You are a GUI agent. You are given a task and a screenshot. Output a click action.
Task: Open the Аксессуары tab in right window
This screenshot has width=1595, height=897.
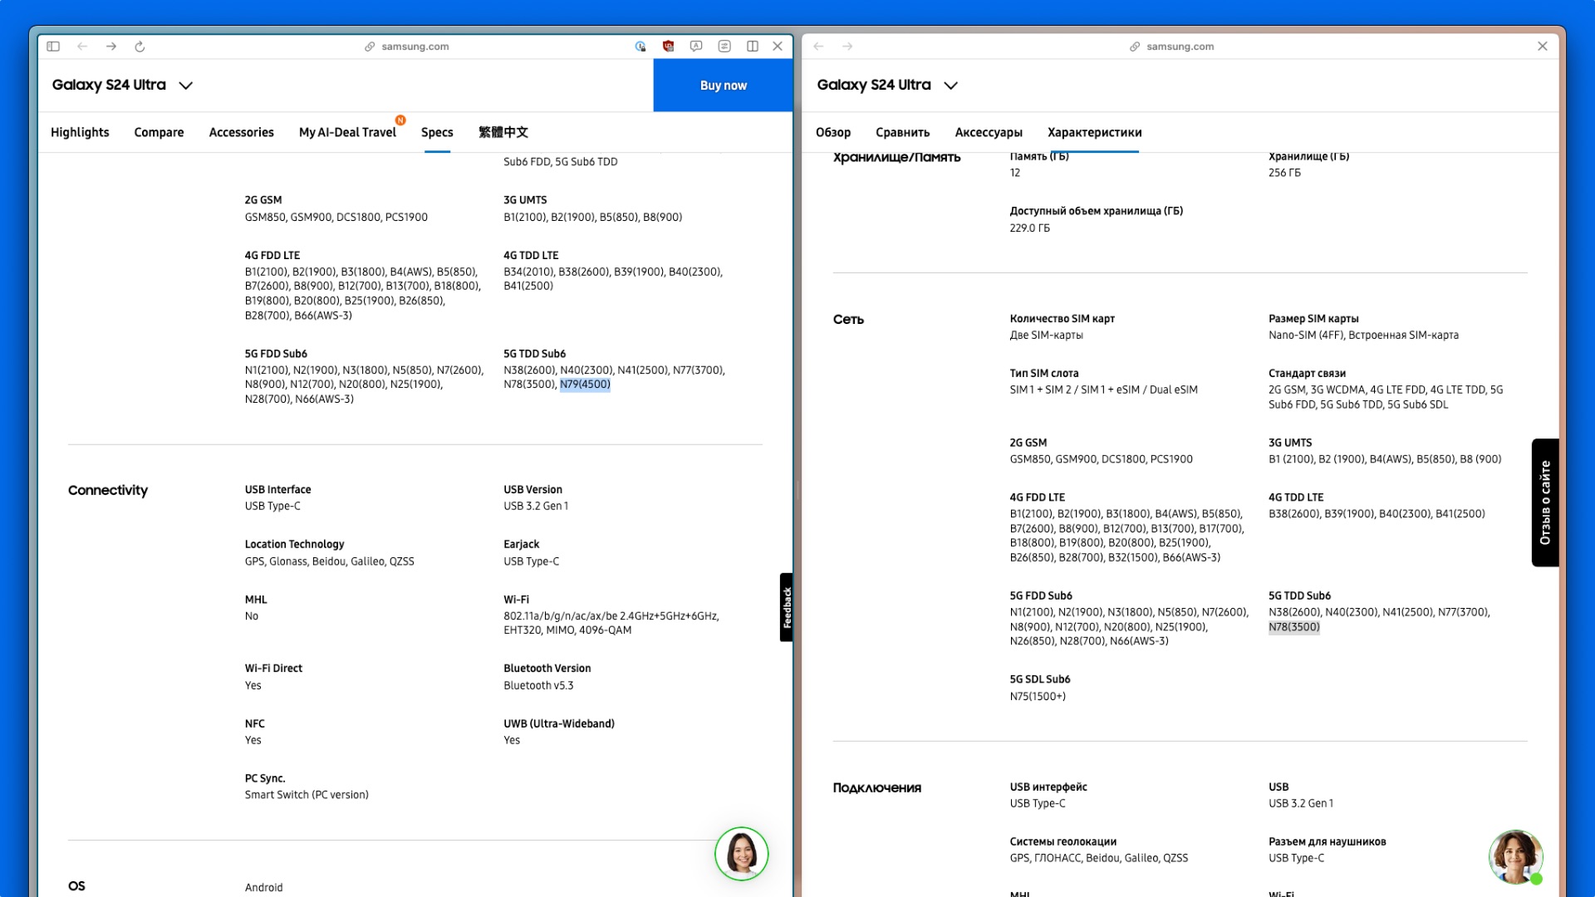(x=989, y=132)
